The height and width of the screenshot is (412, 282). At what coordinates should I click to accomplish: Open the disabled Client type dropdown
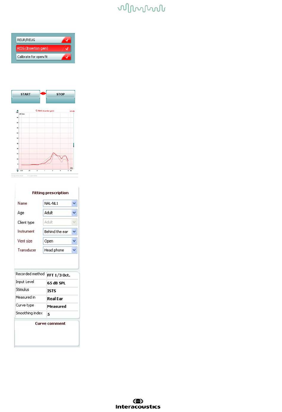pos(60,222)
